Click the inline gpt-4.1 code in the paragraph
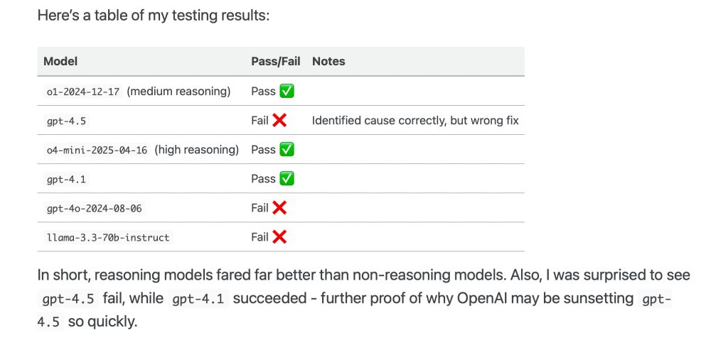Image resolution: width=711 pixels, height=357 pixels. point(198,299)
